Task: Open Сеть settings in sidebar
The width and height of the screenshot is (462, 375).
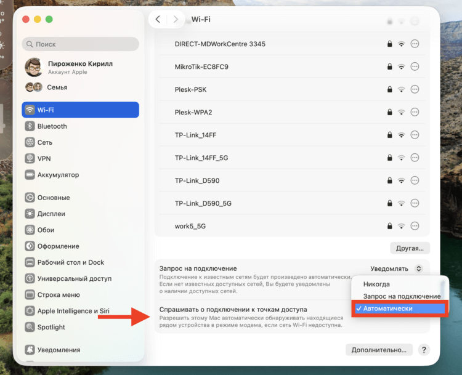Action: click(80, 142)
